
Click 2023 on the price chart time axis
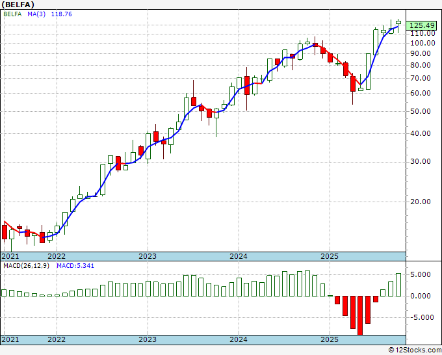point(148,256)
